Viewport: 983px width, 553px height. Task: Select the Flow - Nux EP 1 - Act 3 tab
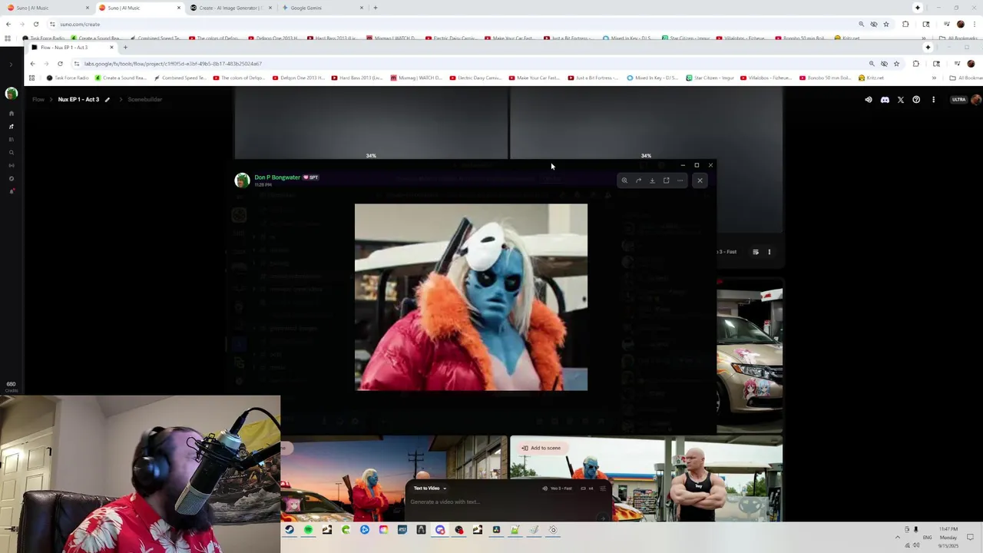click(72, 48)
